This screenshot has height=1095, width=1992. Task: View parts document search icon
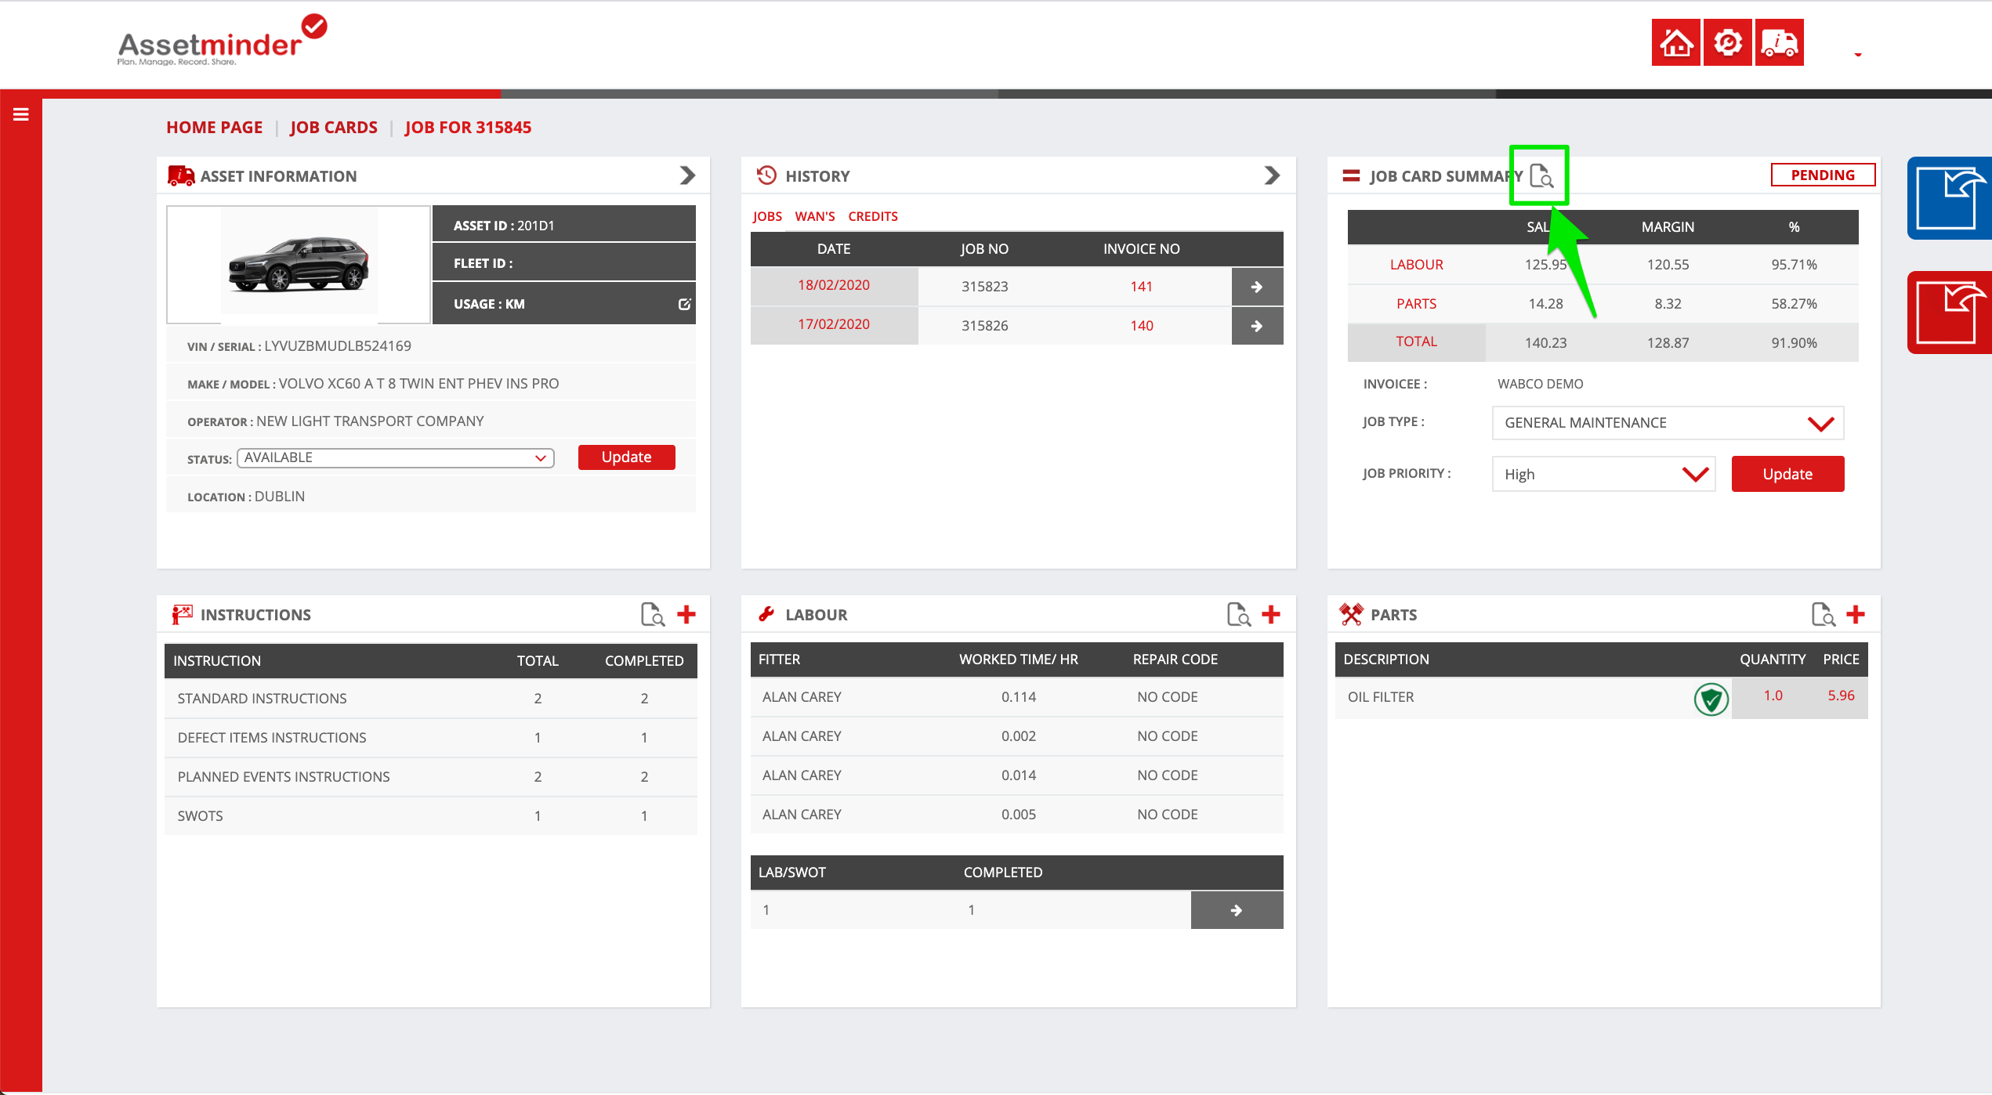coord(1823,615)
